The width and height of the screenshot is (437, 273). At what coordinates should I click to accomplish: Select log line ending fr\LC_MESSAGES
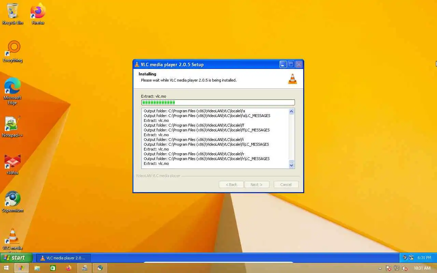click(x=207, y=159)
